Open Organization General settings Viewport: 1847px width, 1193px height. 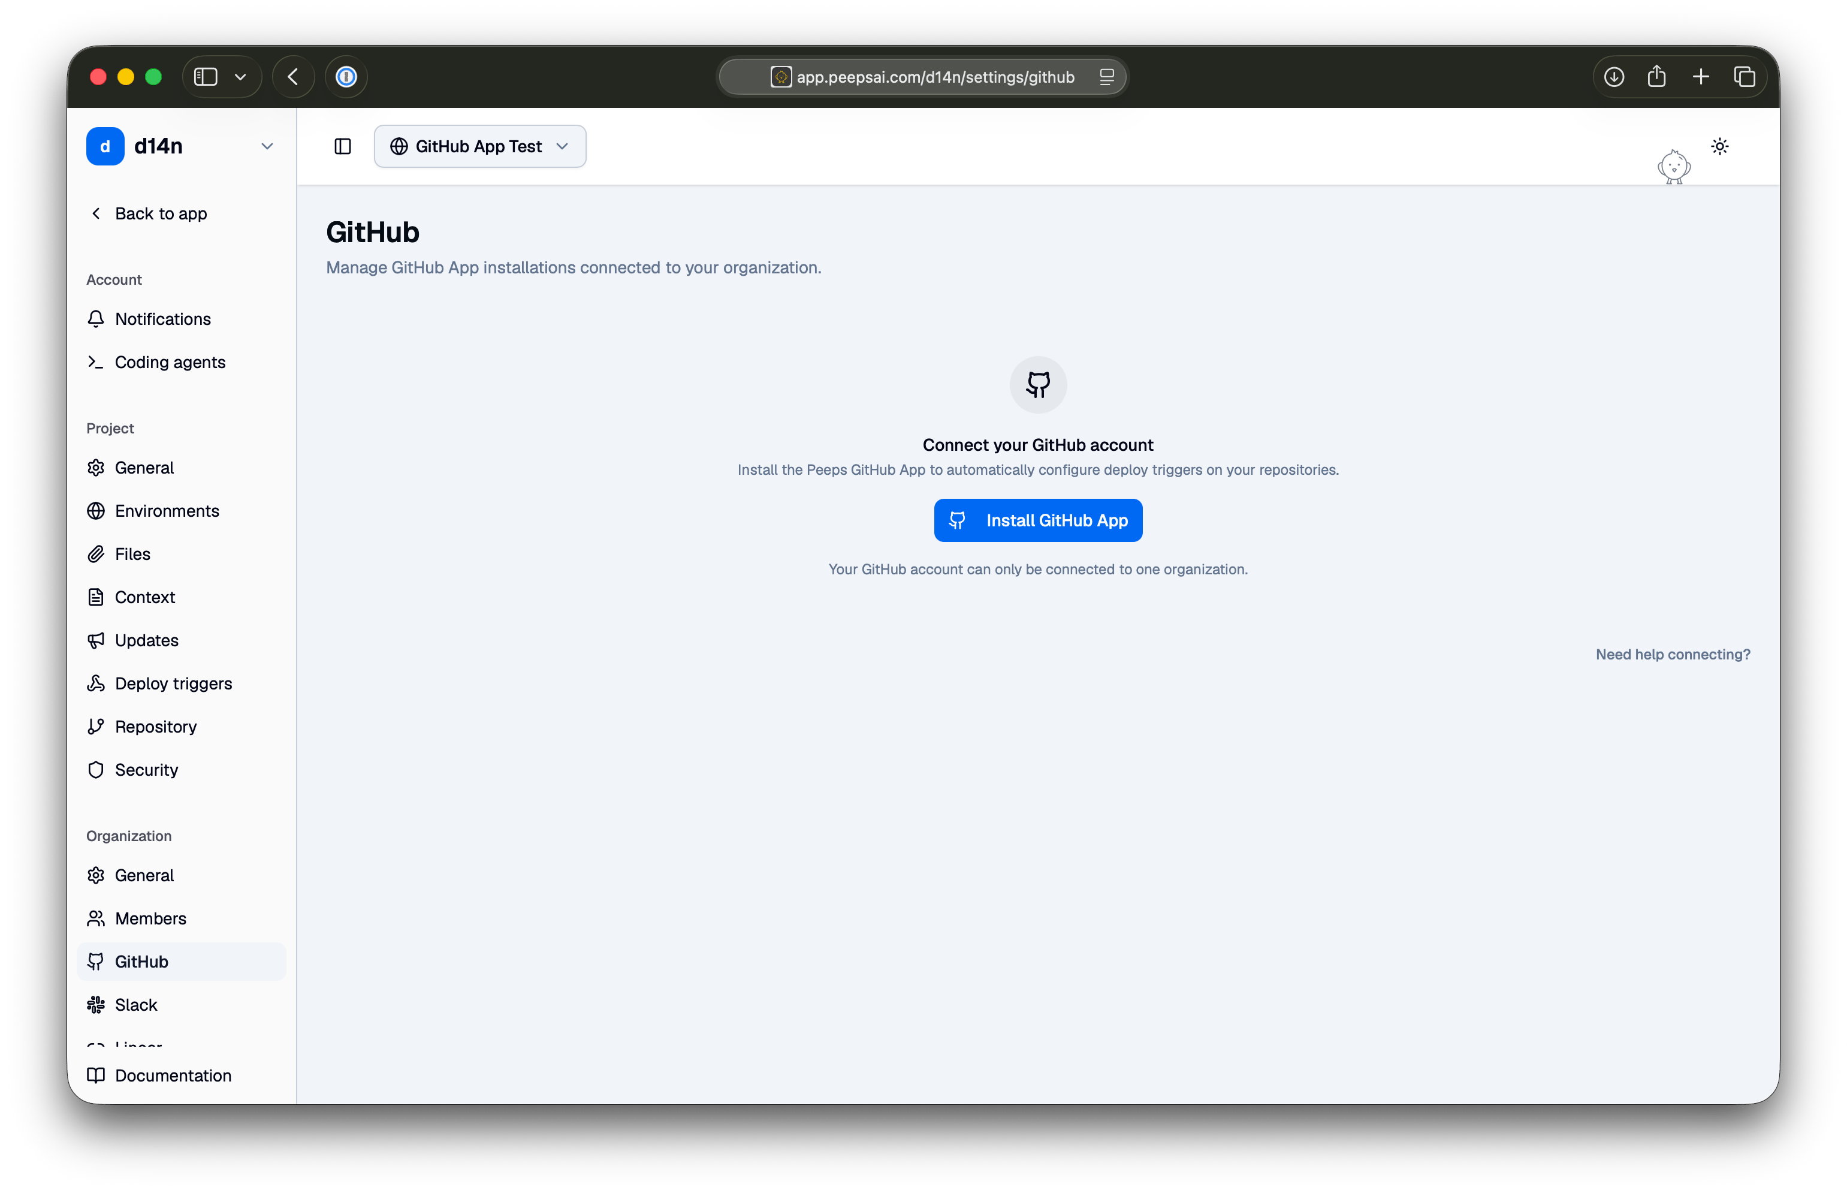[x=181, y=875]
